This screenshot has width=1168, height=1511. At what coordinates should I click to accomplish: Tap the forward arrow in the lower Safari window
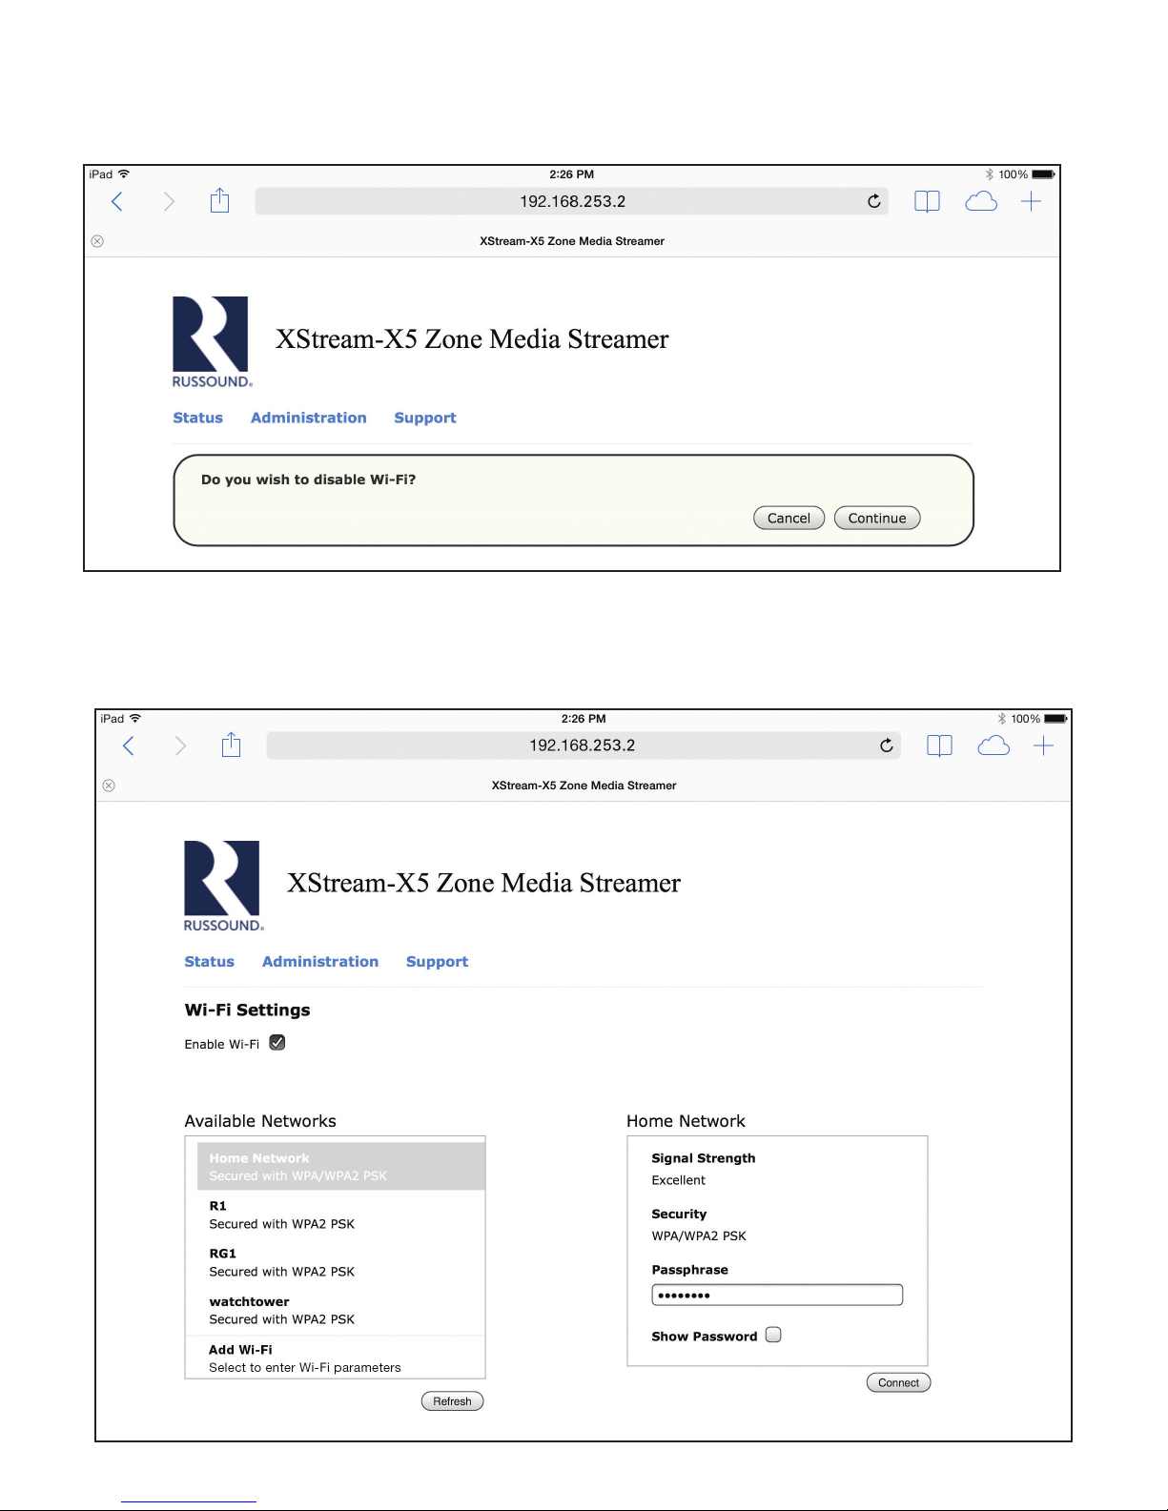180,745
